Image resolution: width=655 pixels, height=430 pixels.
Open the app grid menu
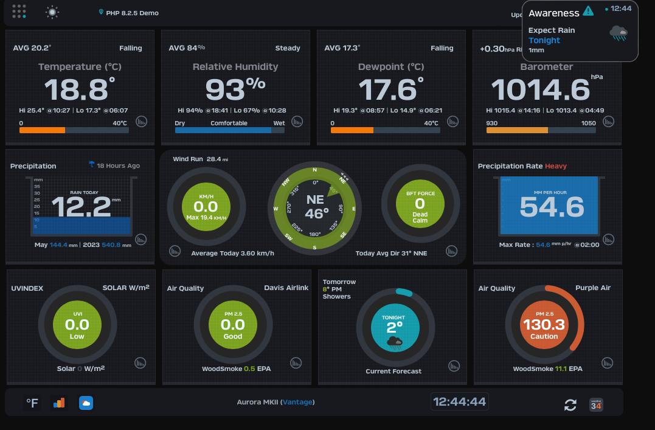(19, 12)
